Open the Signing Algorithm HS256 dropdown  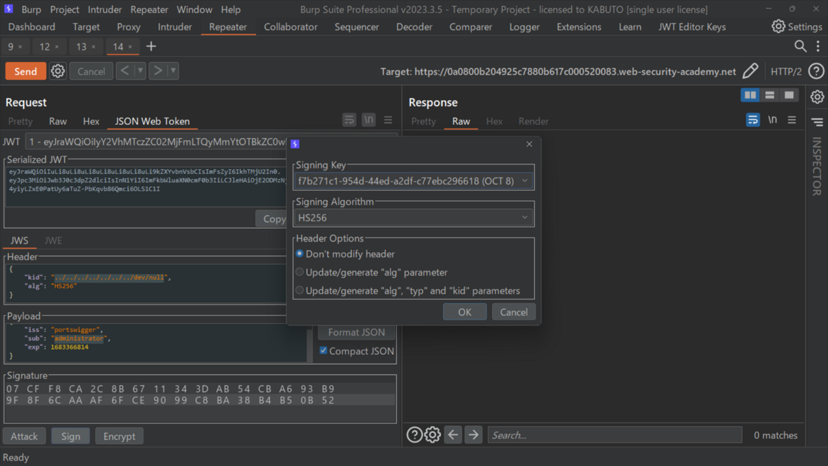tap(413, 217)
